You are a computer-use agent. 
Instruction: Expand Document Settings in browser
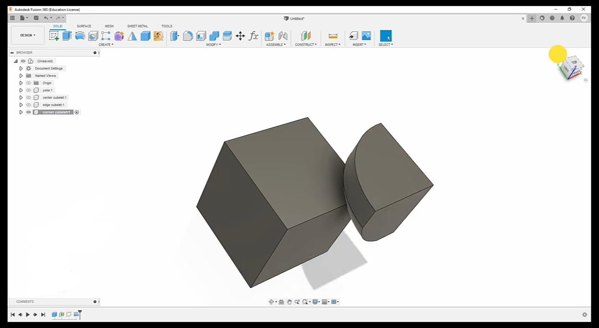click(x=21, y=68)
